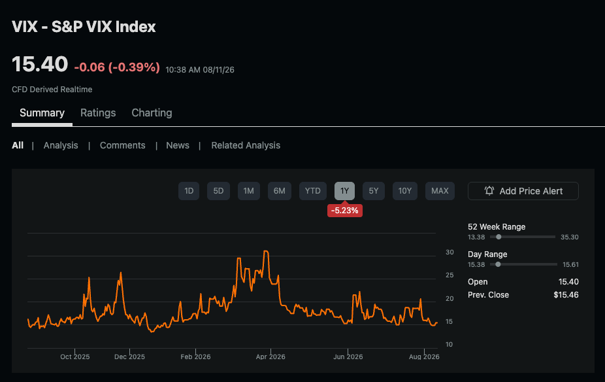Click the bell icon in Add Price Alert

click(489, 191)
